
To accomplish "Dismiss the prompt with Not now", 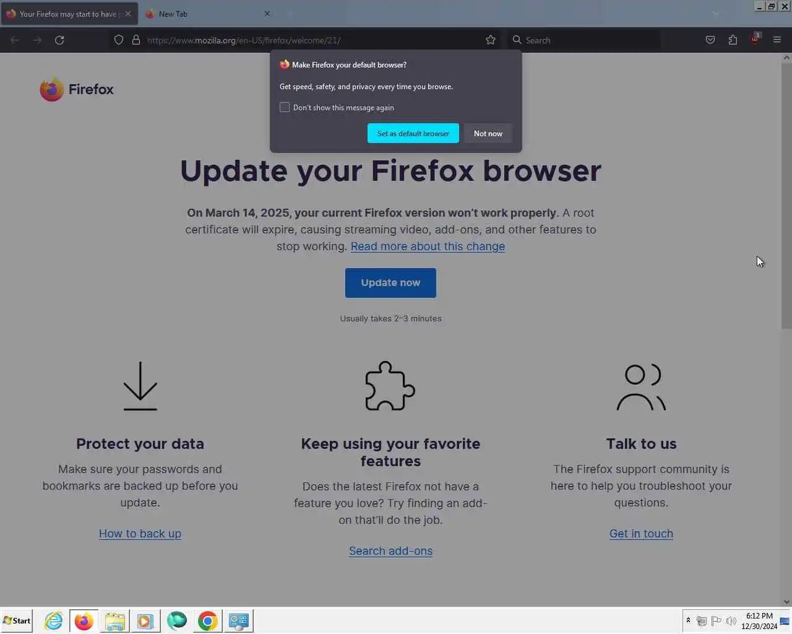I will [488, 133].
